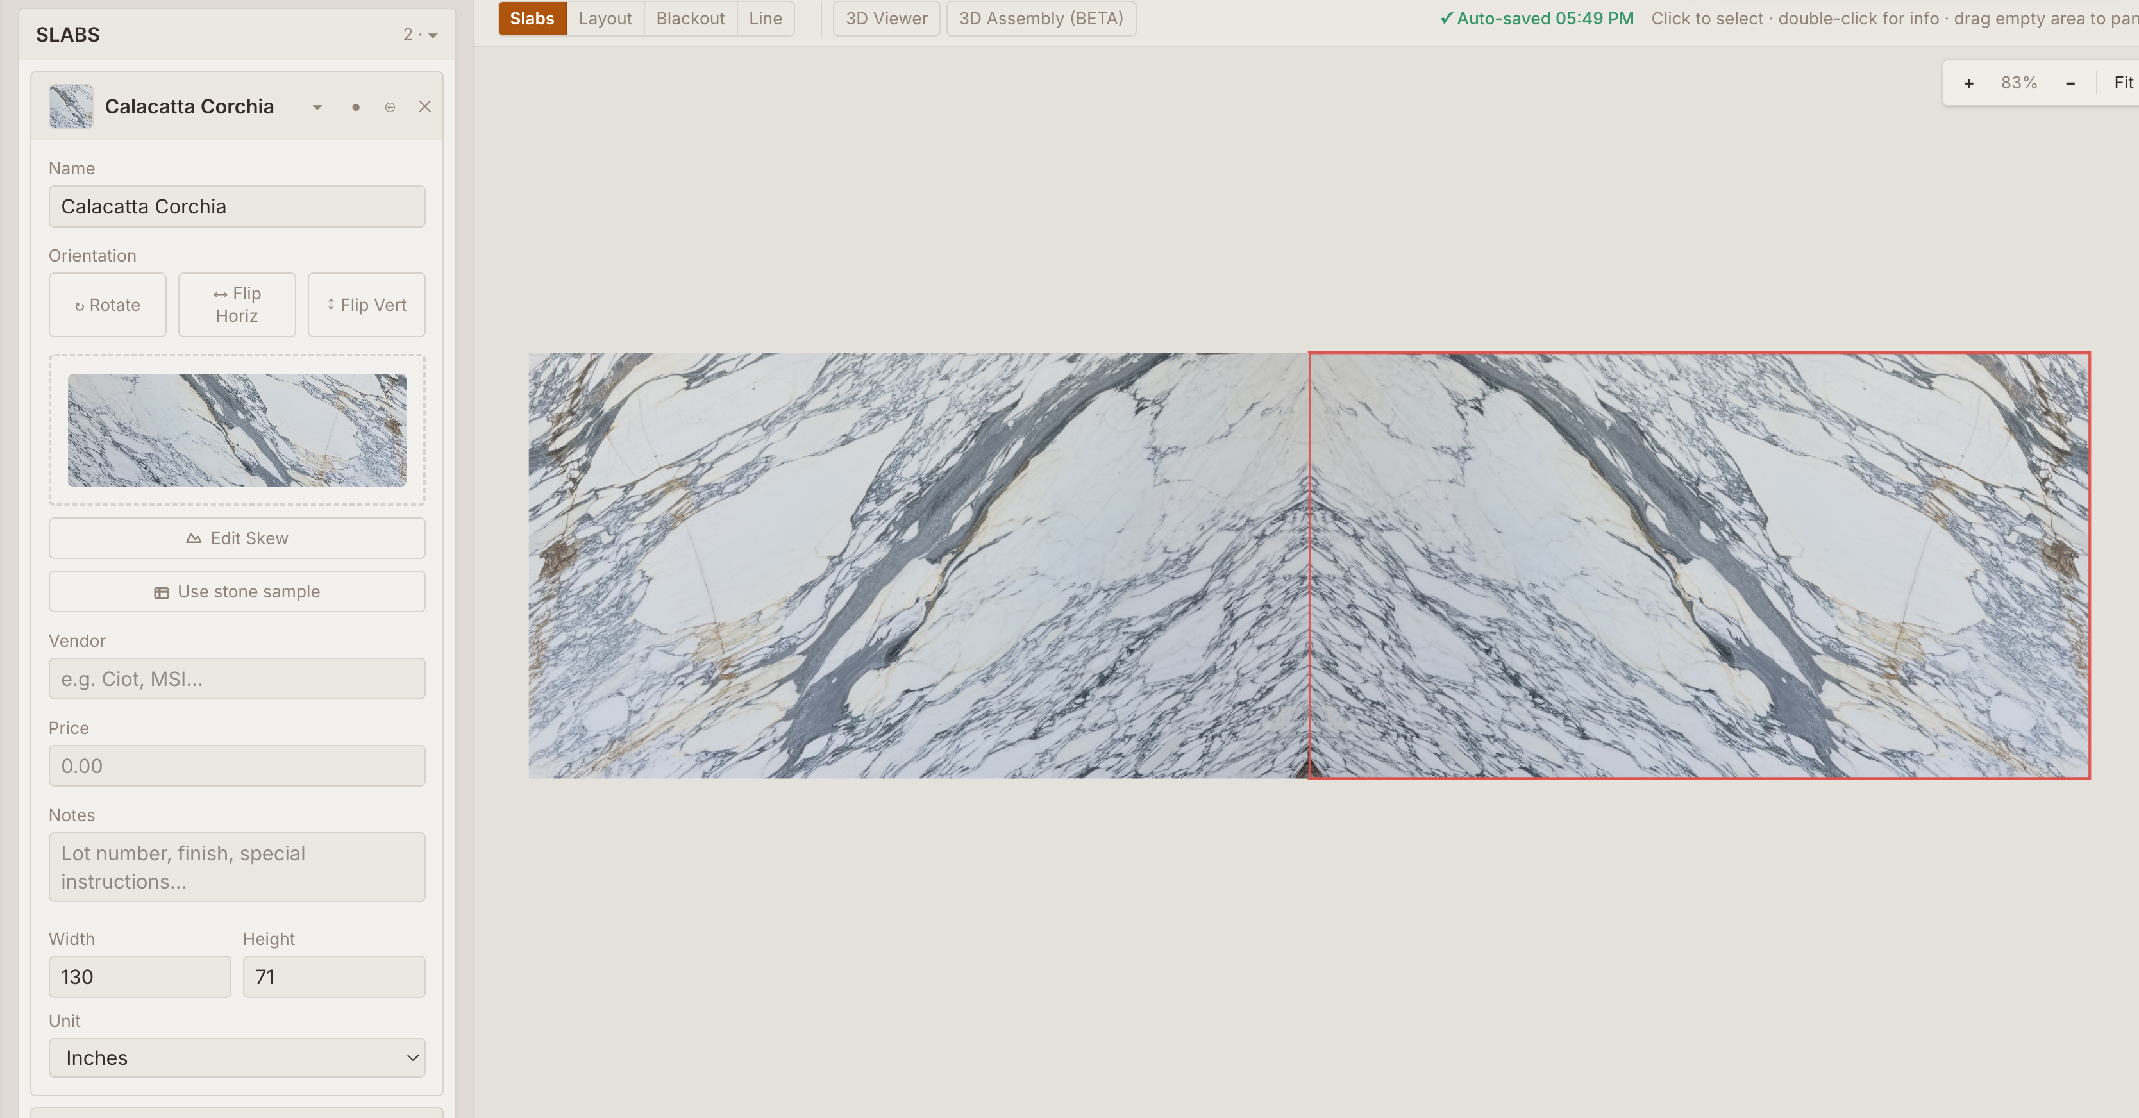Remove the Calacatta Corchia slab with the X
Image resolution: width=2139 pixels, height=1118 pixels.
click(x=425, y=106)
